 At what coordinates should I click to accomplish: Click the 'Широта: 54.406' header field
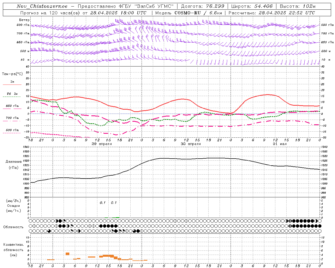point(252,6)
